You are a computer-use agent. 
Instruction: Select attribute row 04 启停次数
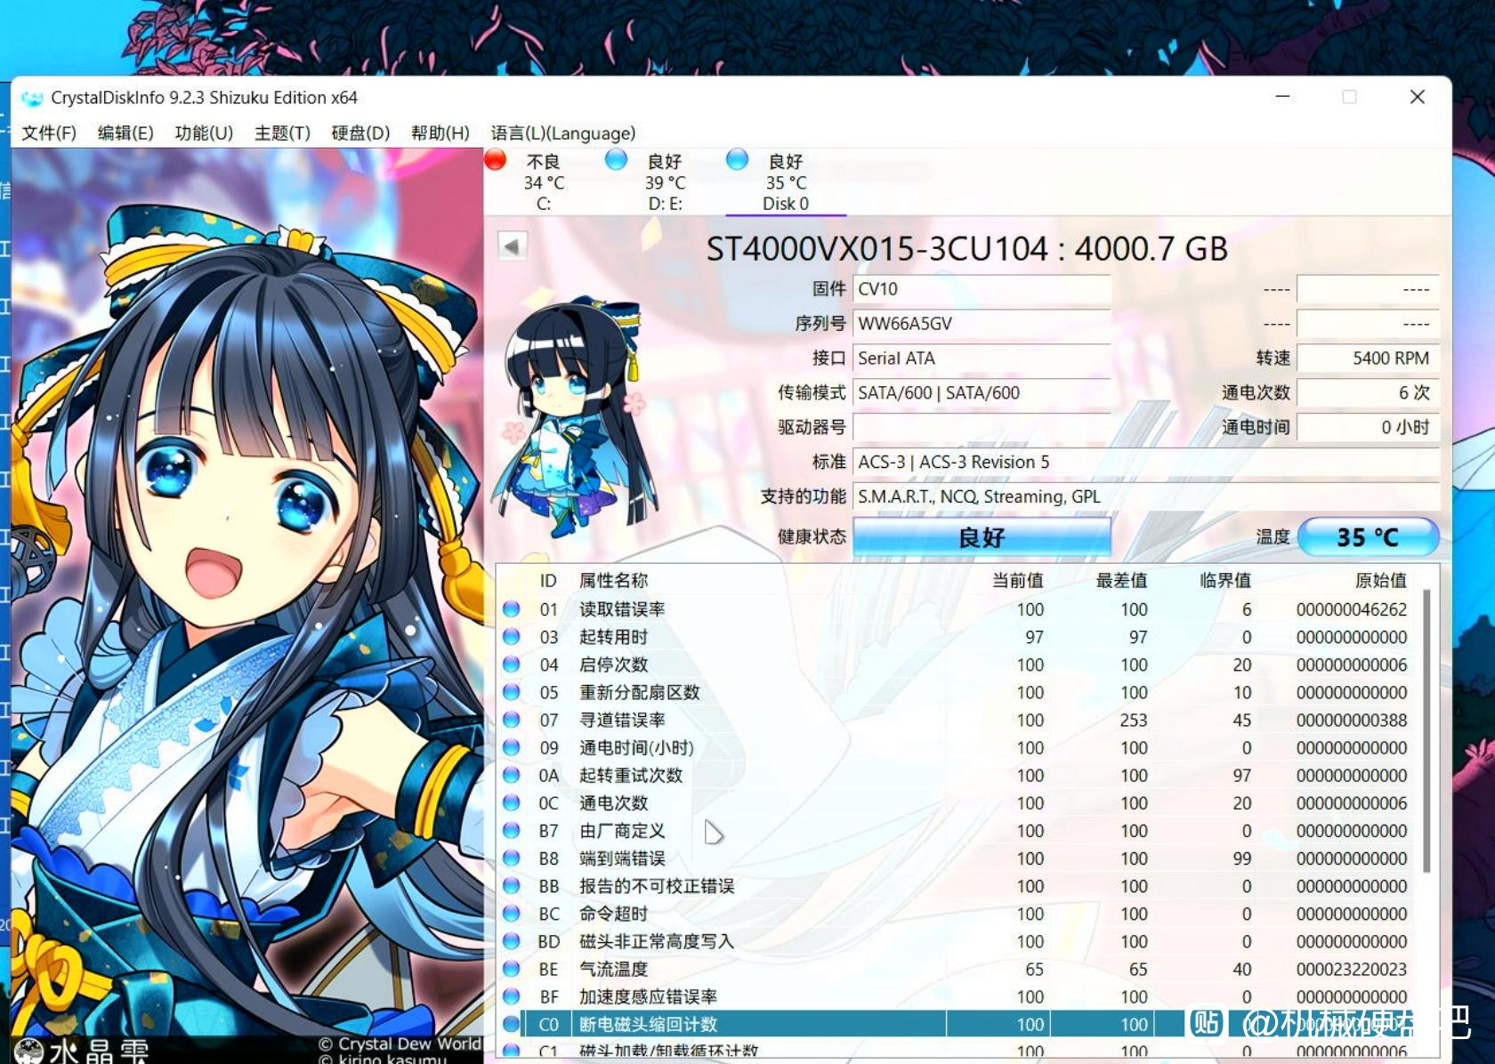tap(958, 665)
